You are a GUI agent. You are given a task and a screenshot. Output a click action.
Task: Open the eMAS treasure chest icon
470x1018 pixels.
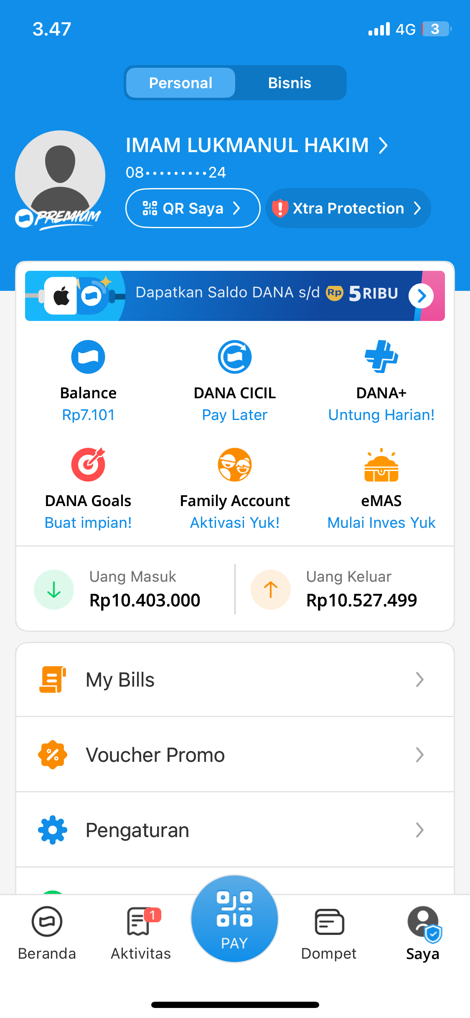[381, 465]
